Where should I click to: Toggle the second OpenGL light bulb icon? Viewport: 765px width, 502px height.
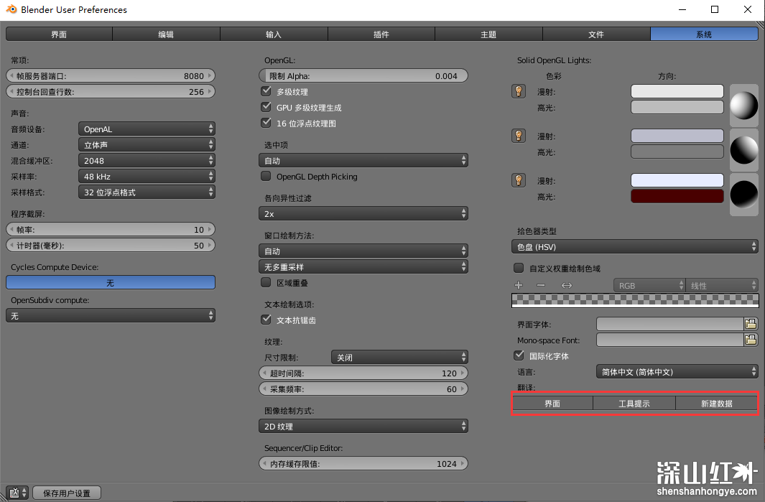point(518,136)
